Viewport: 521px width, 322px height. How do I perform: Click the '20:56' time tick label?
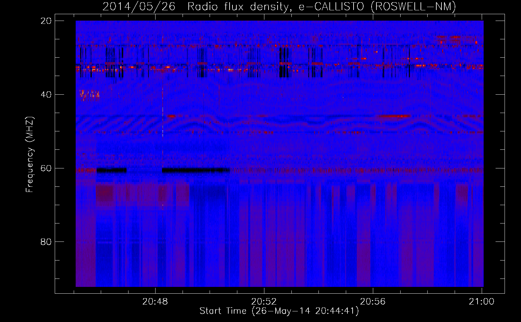[373, 302]
